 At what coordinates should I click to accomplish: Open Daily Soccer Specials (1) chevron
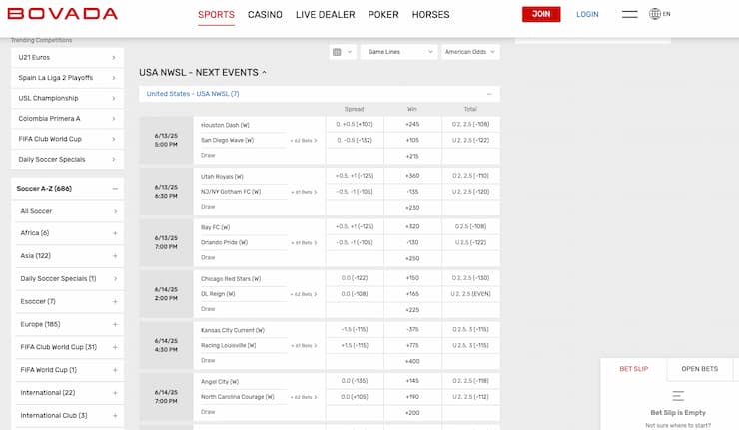coord(115,278)
